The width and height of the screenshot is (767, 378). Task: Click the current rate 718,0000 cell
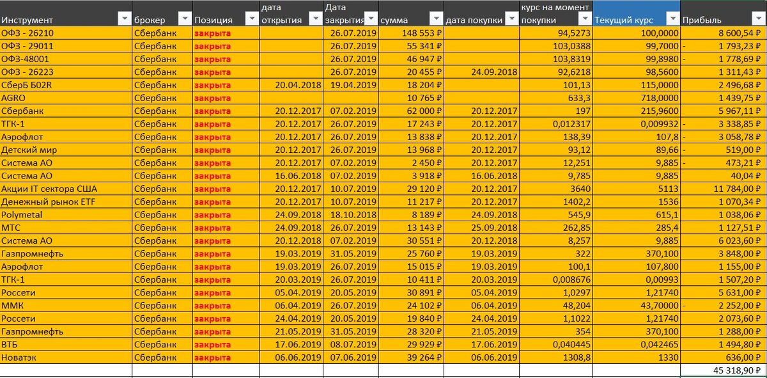point(637,97)
